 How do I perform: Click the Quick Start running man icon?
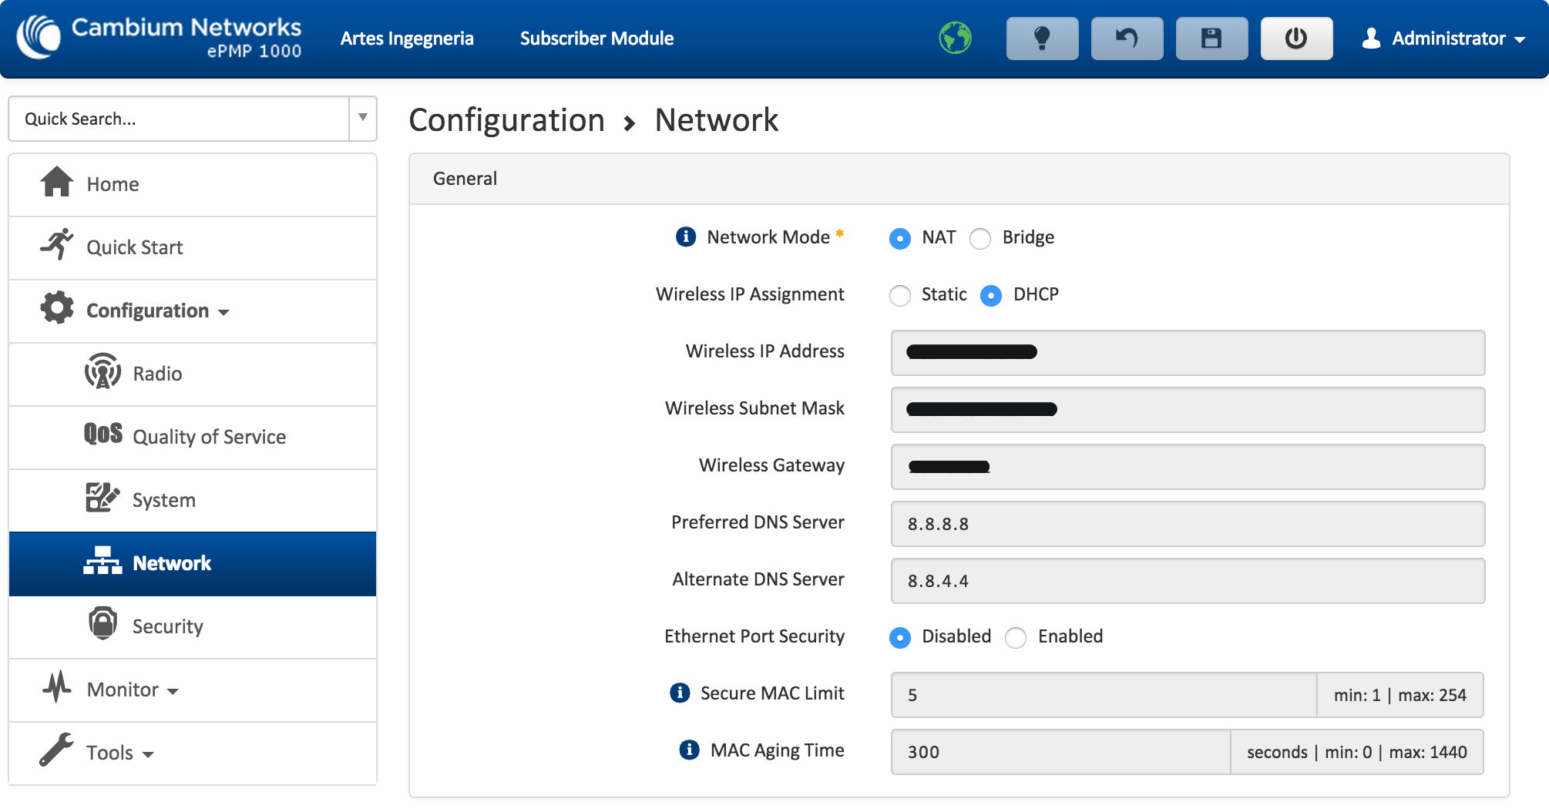tap(57, 244)
